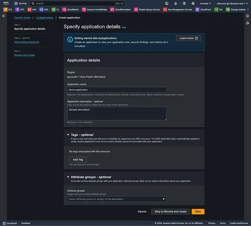The height and width of the screenshot is (226, 251).
Task: Open the Privacy footer link
Action: 212,223
